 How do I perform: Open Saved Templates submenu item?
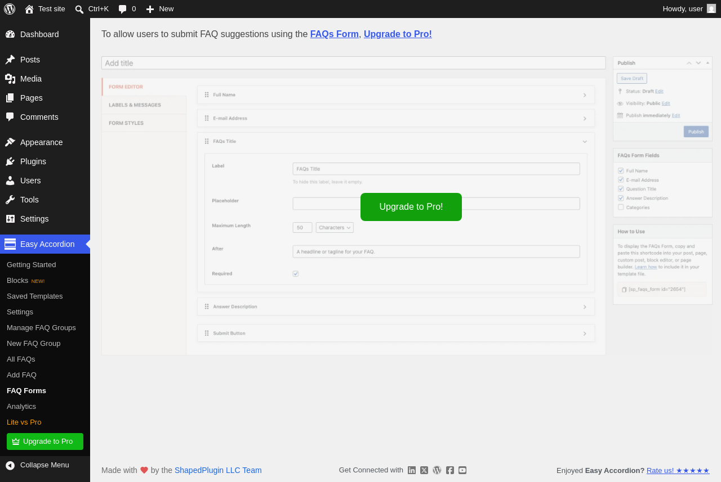coord(35,296)
